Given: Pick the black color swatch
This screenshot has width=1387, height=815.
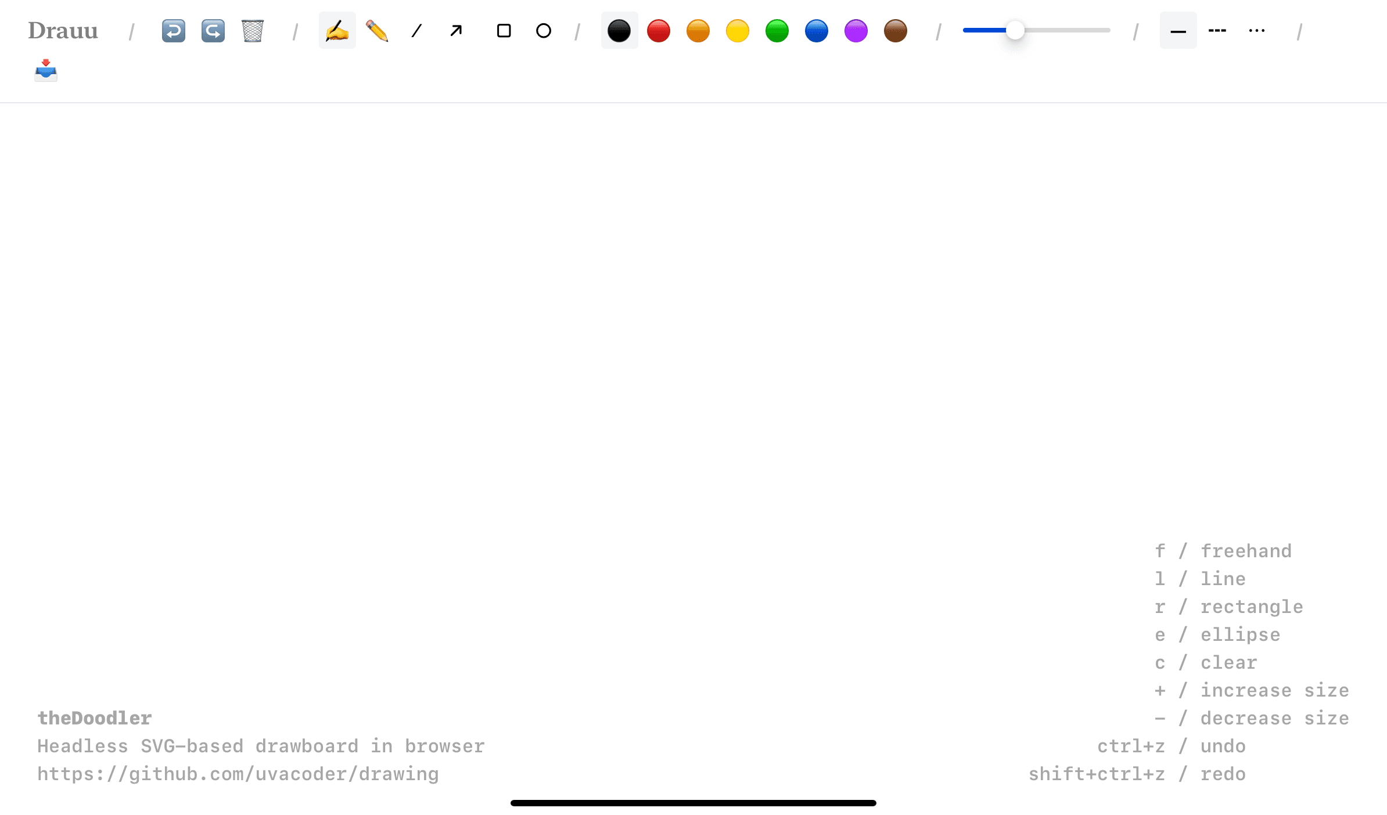Looking at the screenshot, I should (x=619, y=30).
